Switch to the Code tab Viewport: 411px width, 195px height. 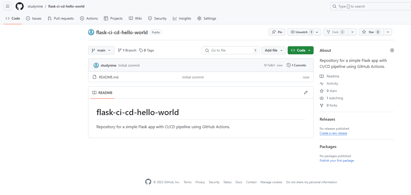[x=13, y=18]
